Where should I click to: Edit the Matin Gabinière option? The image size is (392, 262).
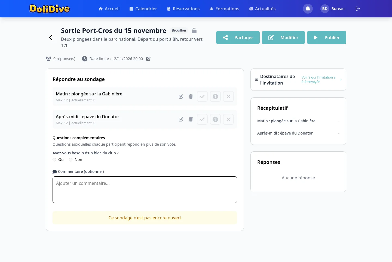point(181,96)
